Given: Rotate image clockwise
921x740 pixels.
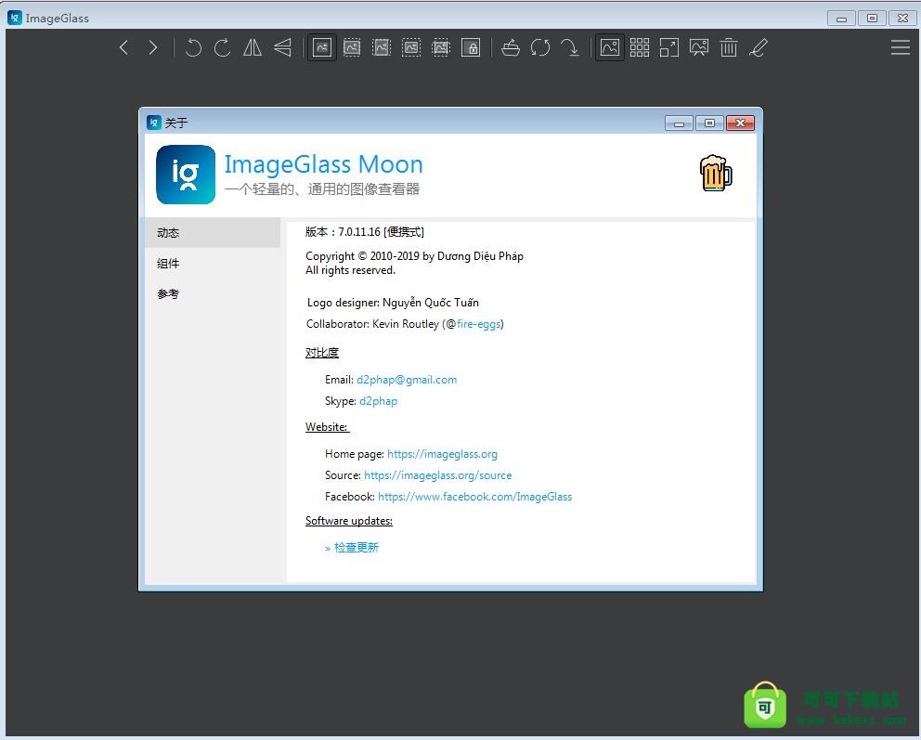Looking at the screenshot, I should coord(222,47).
